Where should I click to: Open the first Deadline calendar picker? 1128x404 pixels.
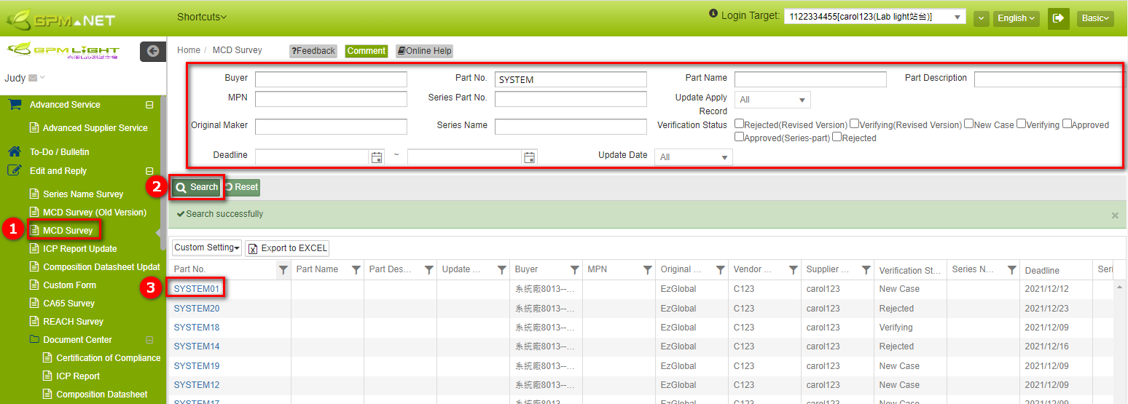tap(377, 157)
